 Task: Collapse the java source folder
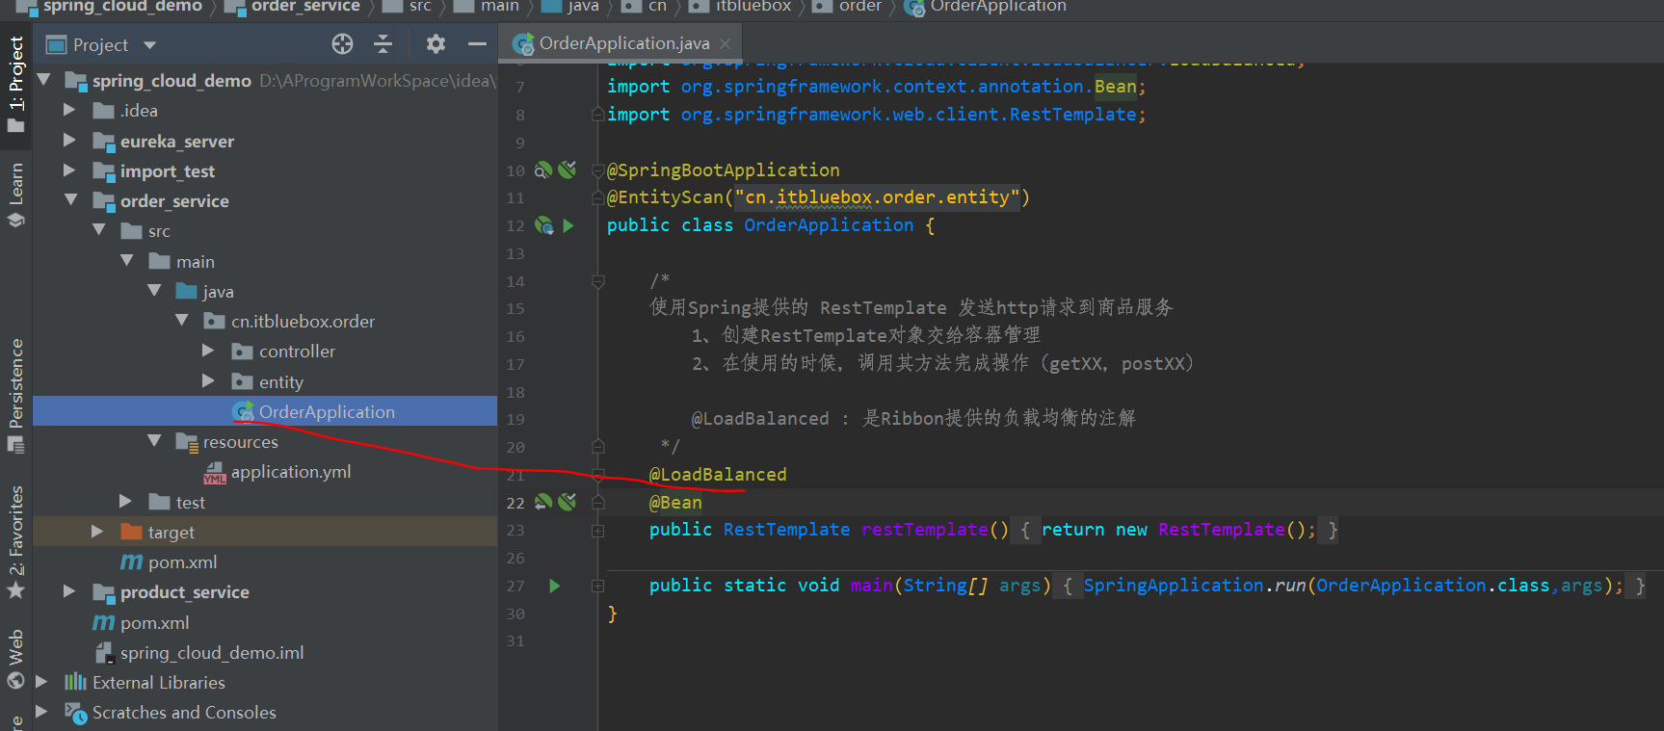click(x=154, y=291)
